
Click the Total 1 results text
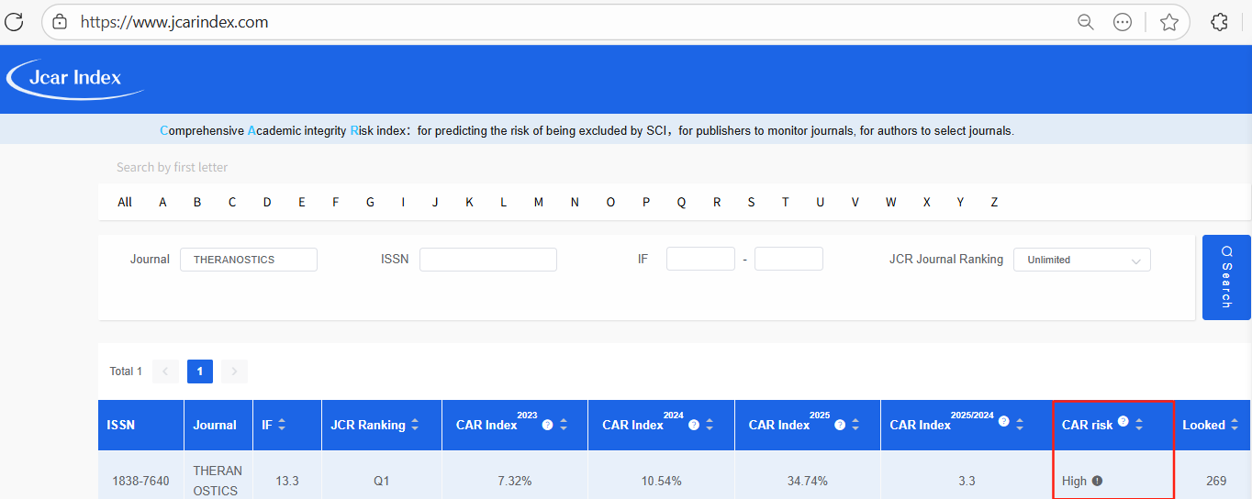pos(126,371)
